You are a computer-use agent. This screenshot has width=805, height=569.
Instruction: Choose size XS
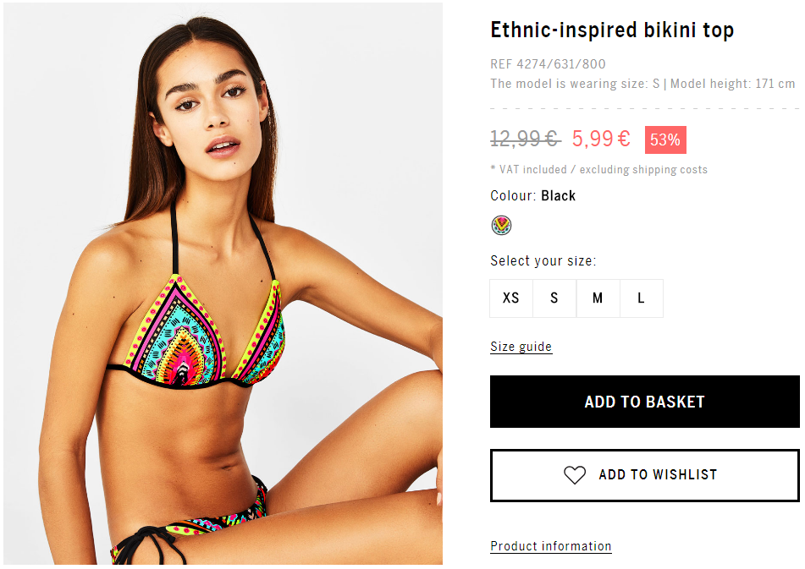click(x=511, y=298)
